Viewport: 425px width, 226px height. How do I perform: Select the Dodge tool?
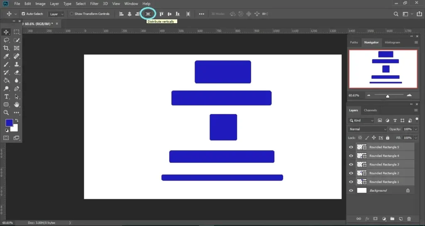point(6,89)
